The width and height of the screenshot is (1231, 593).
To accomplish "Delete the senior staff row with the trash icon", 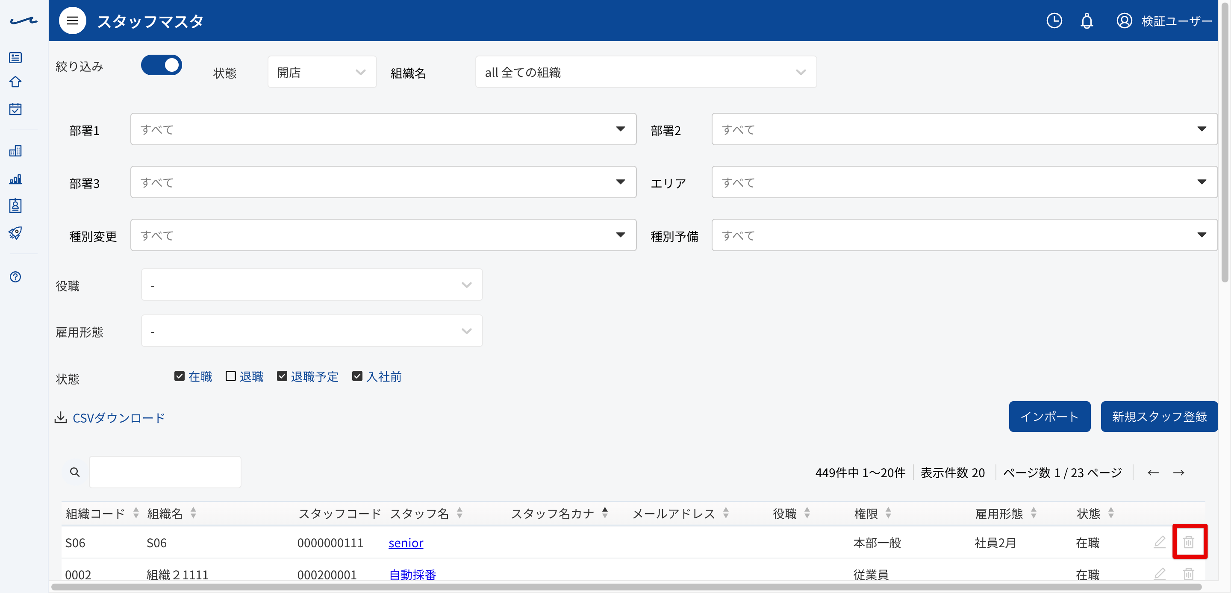I will (x=1188, y=542).
